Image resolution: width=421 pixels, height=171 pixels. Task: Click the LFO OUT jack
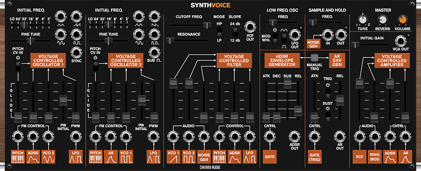coord(294,35)
